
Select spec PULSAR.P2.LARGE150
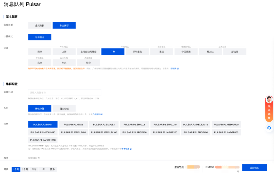pyautogui.click(x=134, y=132)
